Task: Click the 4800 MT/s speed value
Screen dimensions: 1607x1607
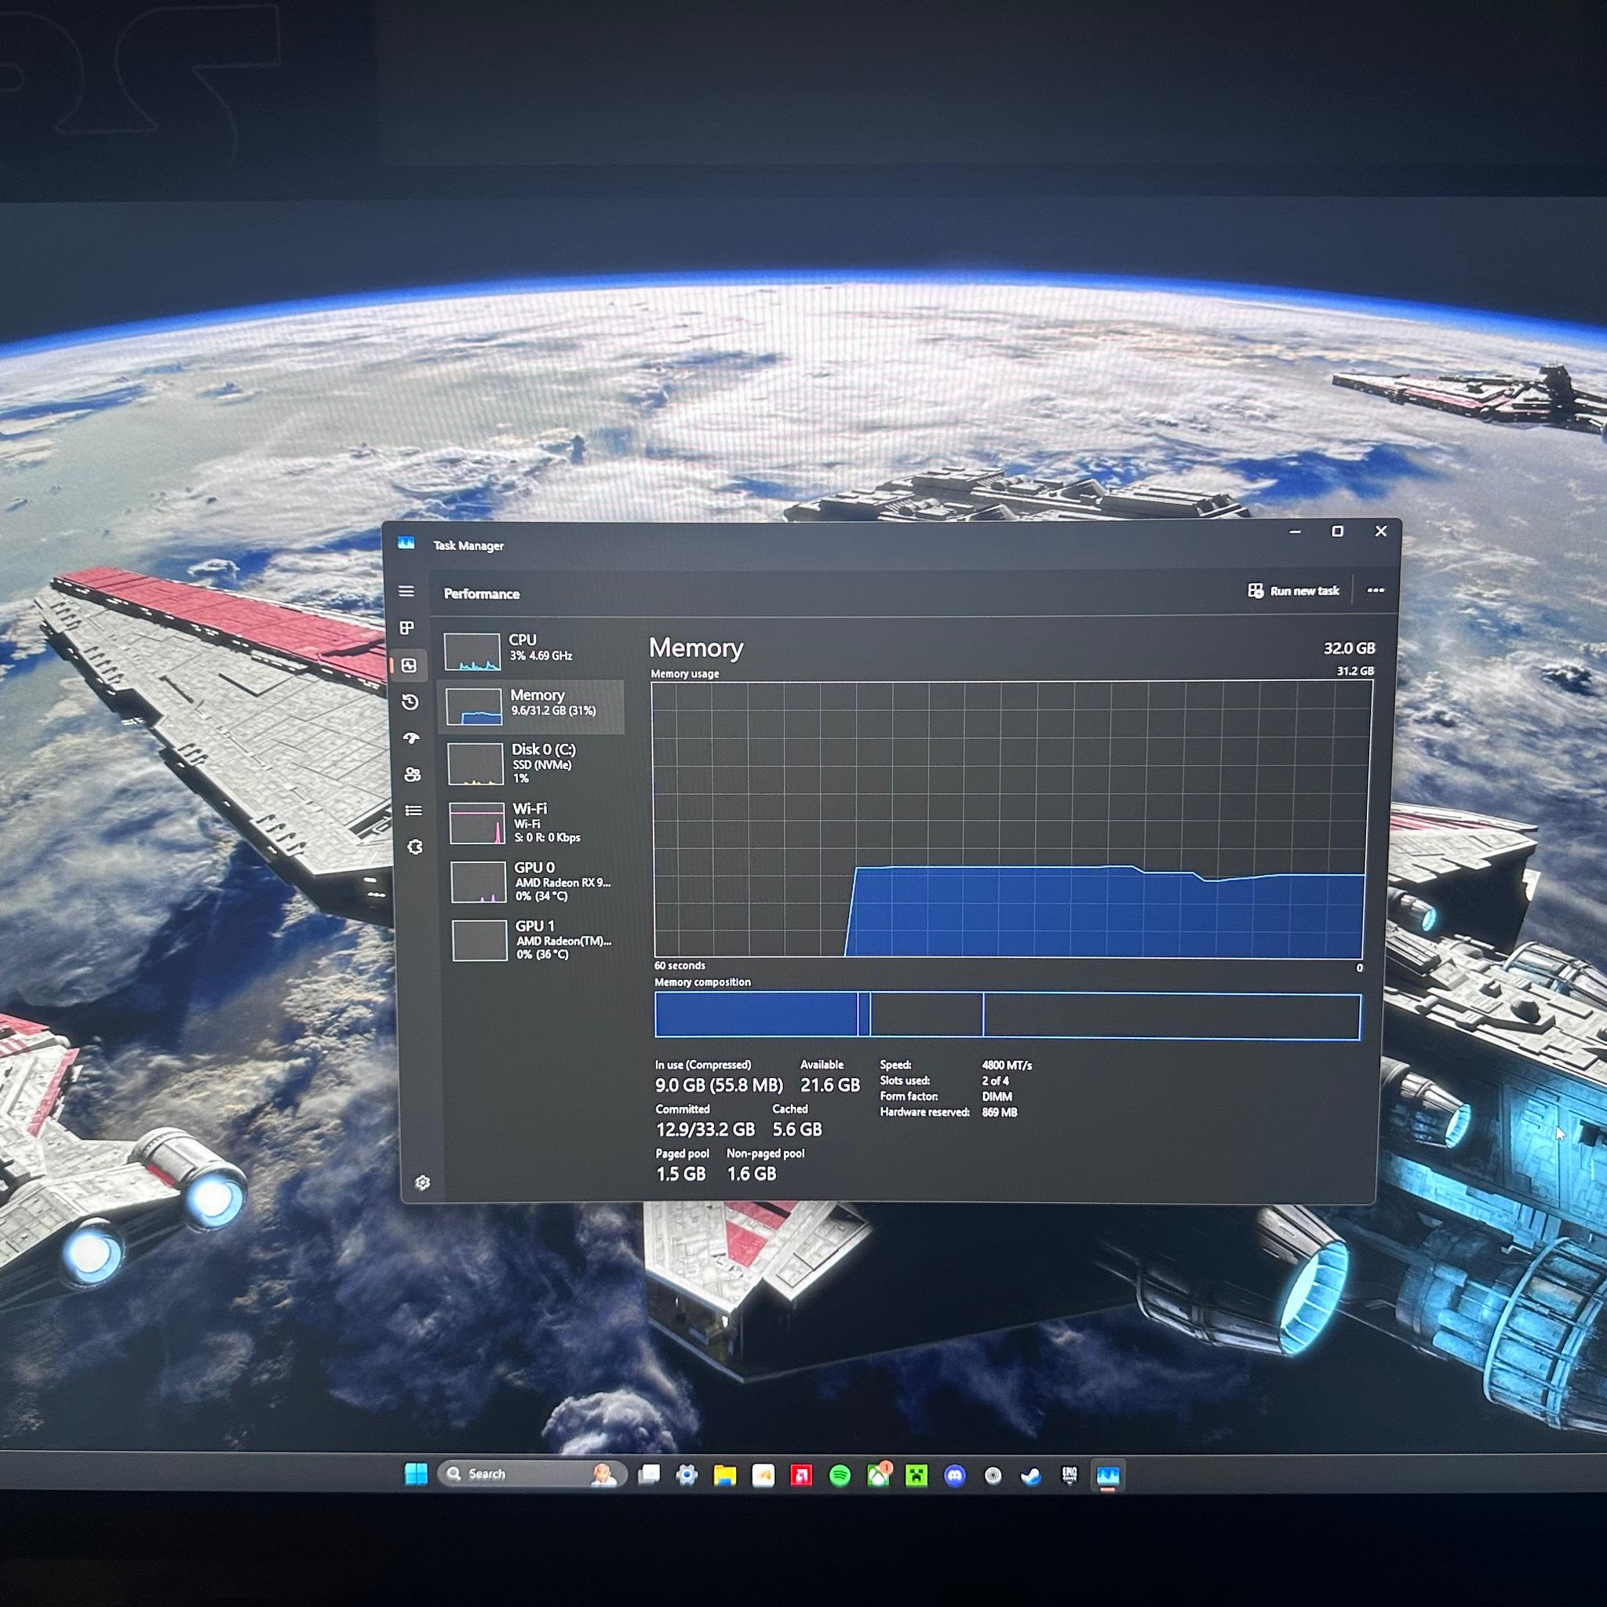Action: coord(1007,1065)
